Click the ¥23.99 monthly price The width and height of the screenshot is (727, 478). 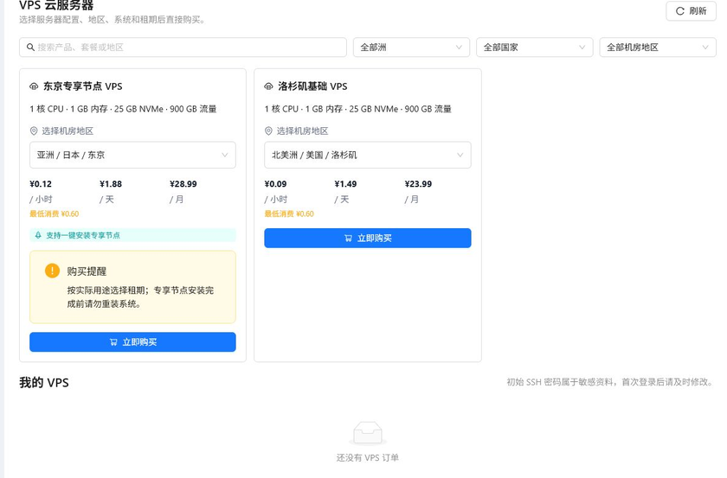(x=418, y=184)
